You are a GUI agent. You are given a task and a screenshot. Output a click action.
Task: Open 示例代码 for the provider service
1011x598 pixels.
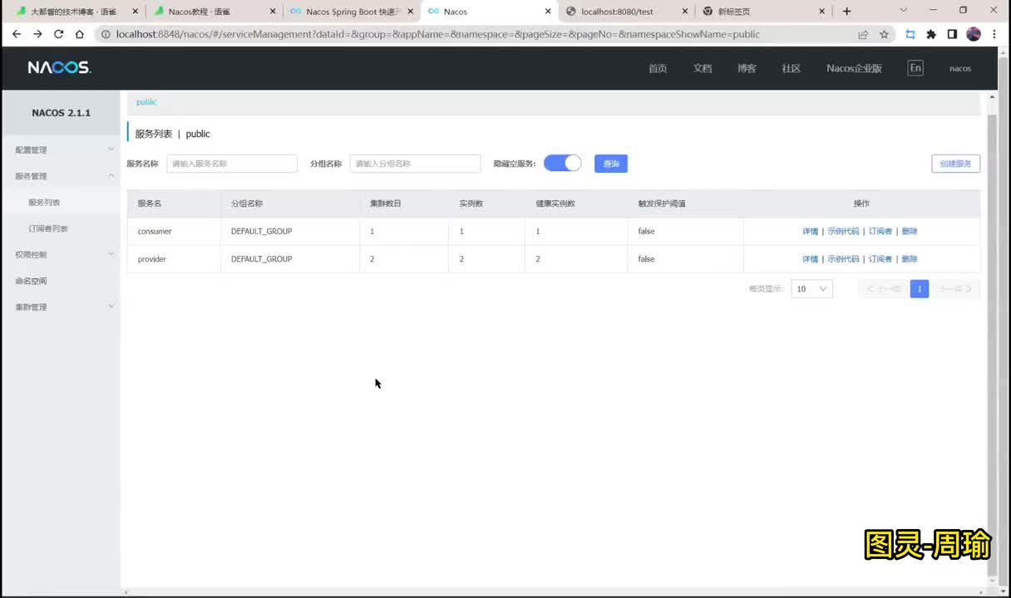[843, 259]
